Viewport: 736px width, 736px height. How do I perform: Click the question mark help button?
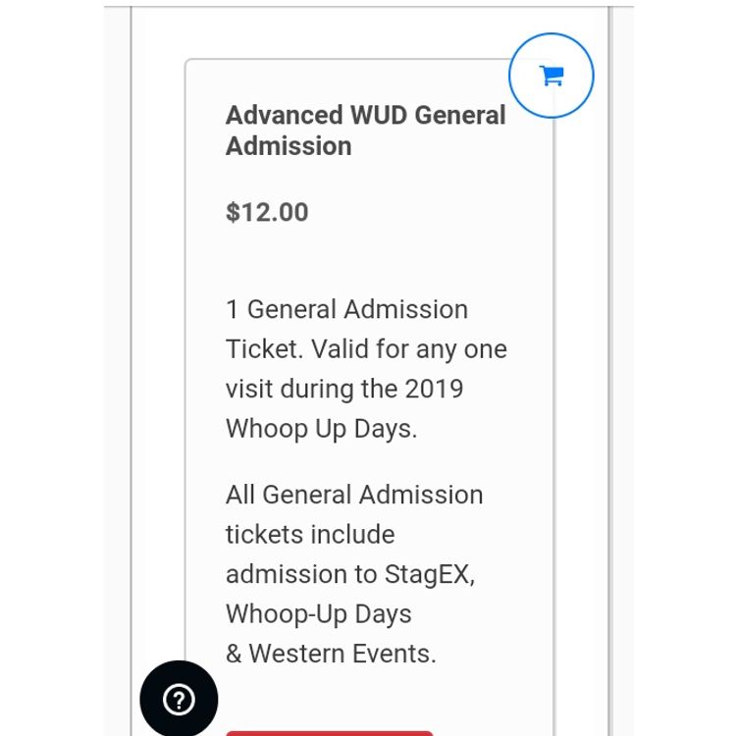[179, 699]
